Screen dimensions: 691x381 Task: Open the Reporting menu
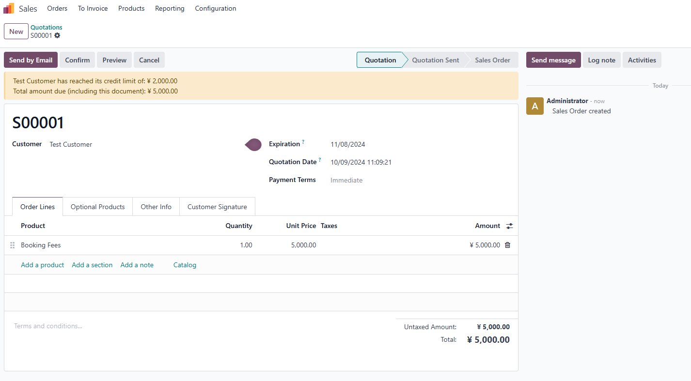click(170, 8)
